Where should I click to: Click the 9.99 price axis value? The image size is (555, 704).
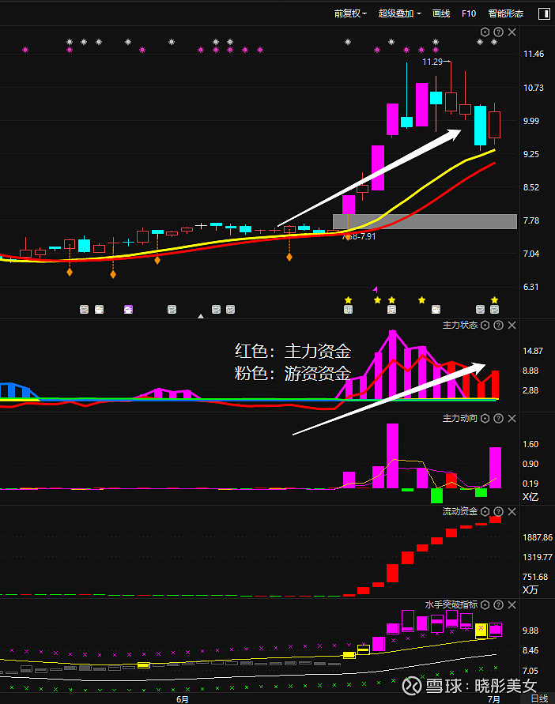click(x=531, y=121)
